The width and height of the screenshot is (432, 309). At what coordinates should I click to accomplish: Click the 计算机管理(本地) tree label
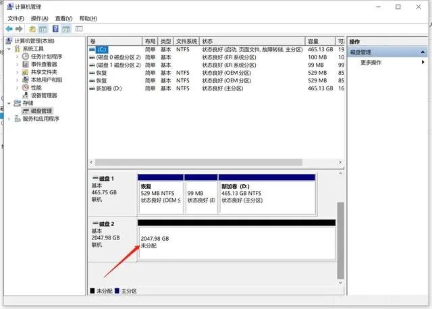(x=34, y=40)
